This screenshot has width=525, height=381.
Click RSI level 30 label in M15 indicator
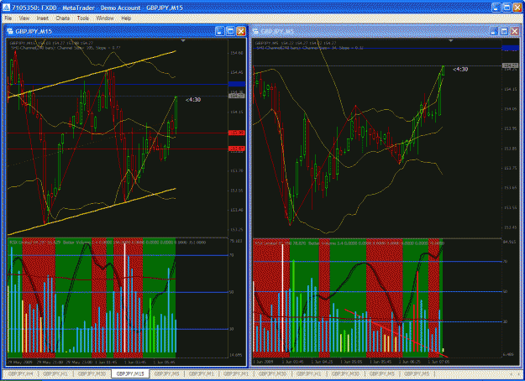231,329
